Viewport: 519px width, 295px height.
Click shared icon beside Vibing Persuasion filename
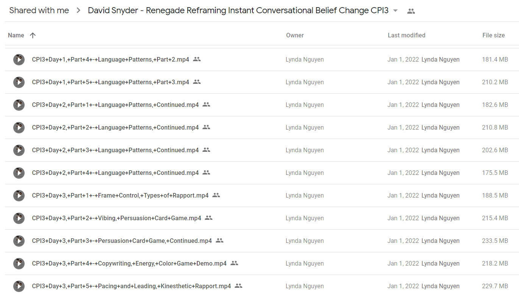pos(209,218)
